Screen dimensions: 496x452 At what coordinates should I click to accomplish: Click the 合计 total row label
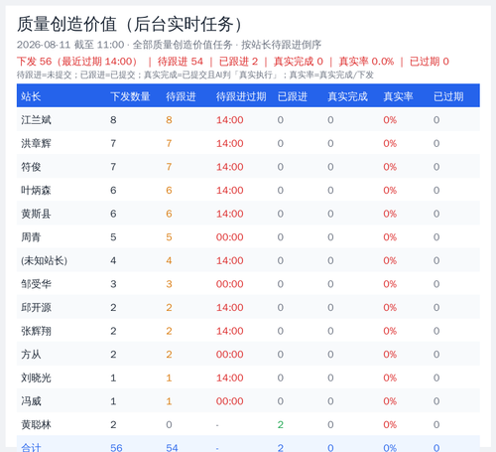[x=31, y=448]
